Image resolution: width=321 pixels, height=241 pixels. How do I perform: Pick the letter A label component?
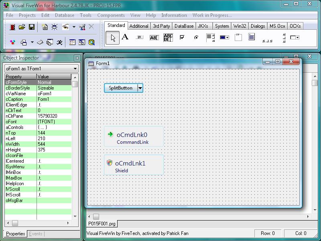click(x=125, y=37)
